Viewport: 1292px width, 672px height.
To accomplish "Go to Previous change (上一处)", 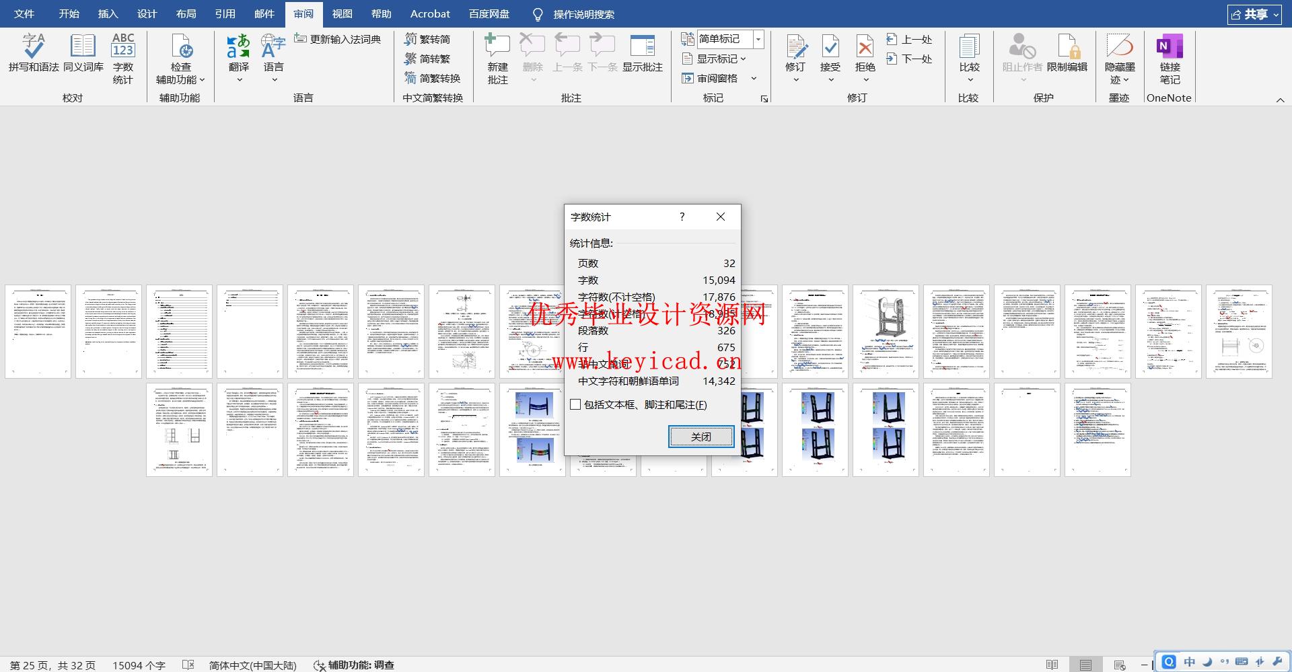I will [x=909, y=39].
